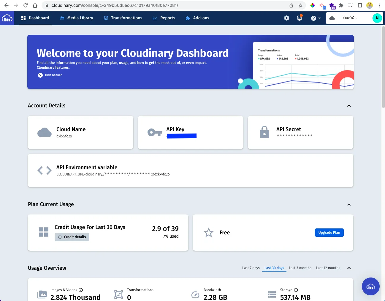
Task: Click info icon next to Storage
Action: 296,290
